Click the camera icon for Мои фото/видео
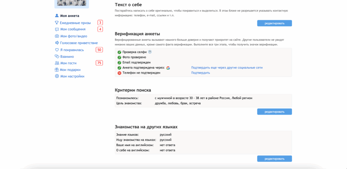The height and width of the screenshot is (169, 347). pyautogui.click(x=57, y=36)
